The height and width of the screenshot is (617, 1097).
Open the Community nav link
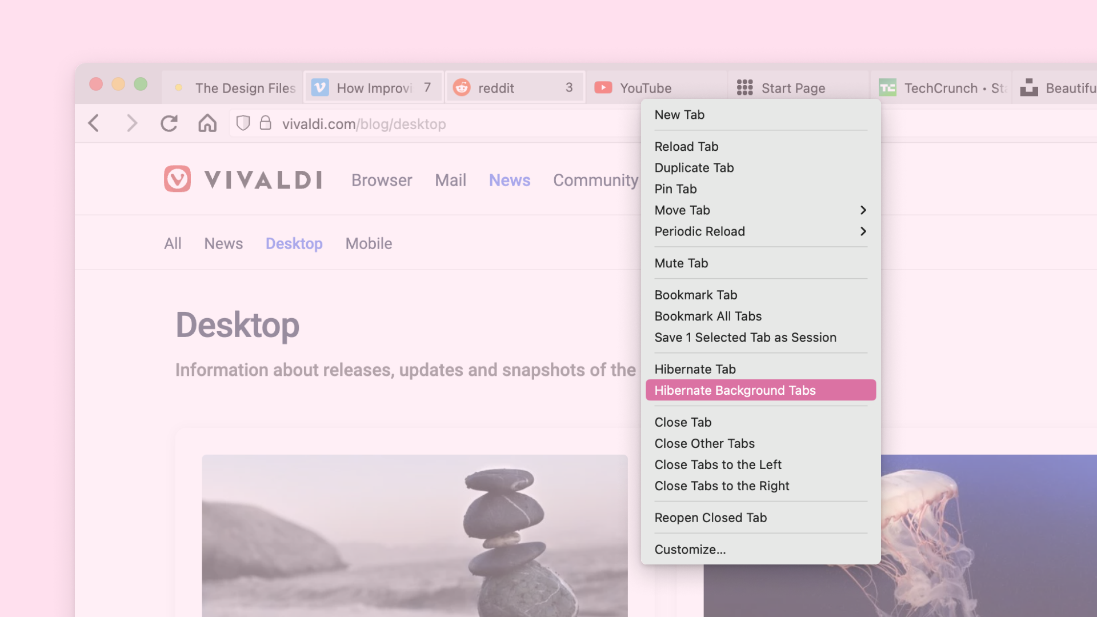[x=596, y=180]
